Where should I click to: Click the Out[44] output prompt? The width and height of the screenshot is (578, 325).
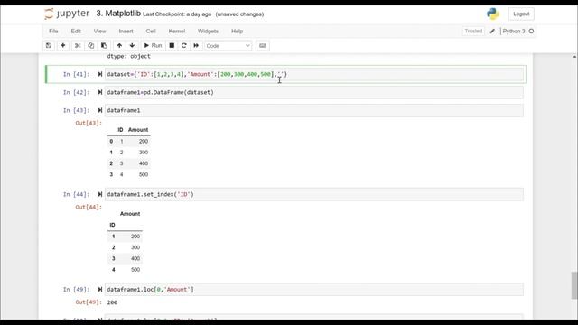pyautogui.click(x=89, y=207)
